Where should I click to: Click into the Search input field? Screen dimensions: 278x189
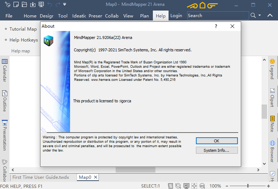(218, 16)
